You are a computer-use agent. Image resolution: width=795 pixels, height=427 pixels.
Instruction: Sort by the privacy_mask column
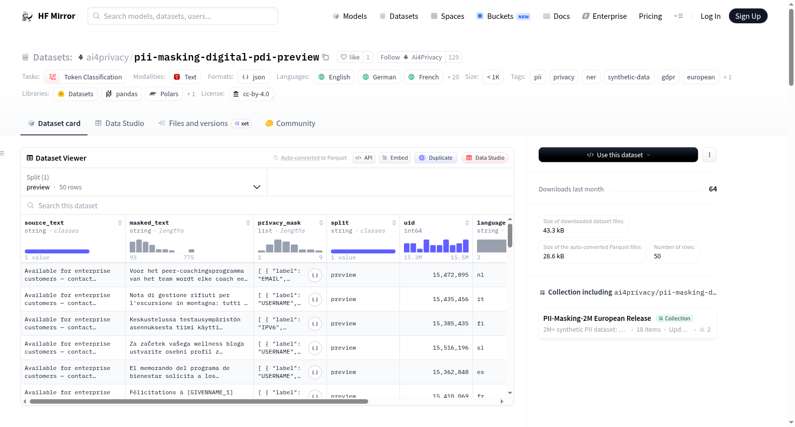321,223
